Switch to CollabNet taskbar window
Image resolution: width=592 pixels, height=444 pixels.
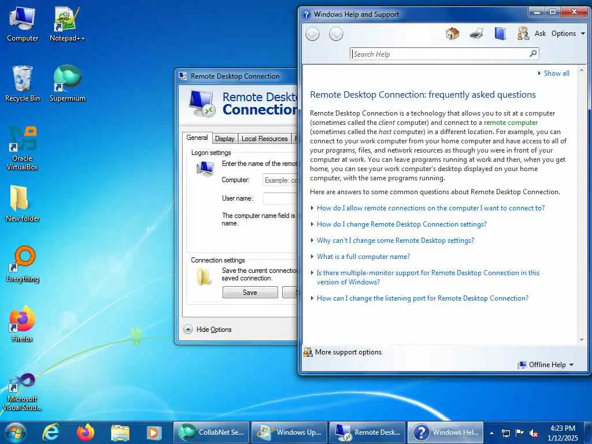pyautogui.click(x=212, y=432)
